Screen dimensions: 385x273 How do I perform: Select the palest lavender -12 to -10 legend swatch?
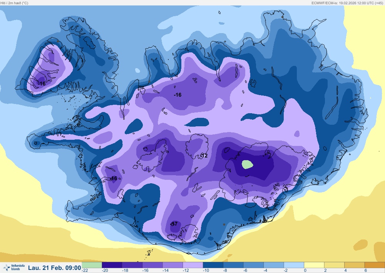(193, 265)
